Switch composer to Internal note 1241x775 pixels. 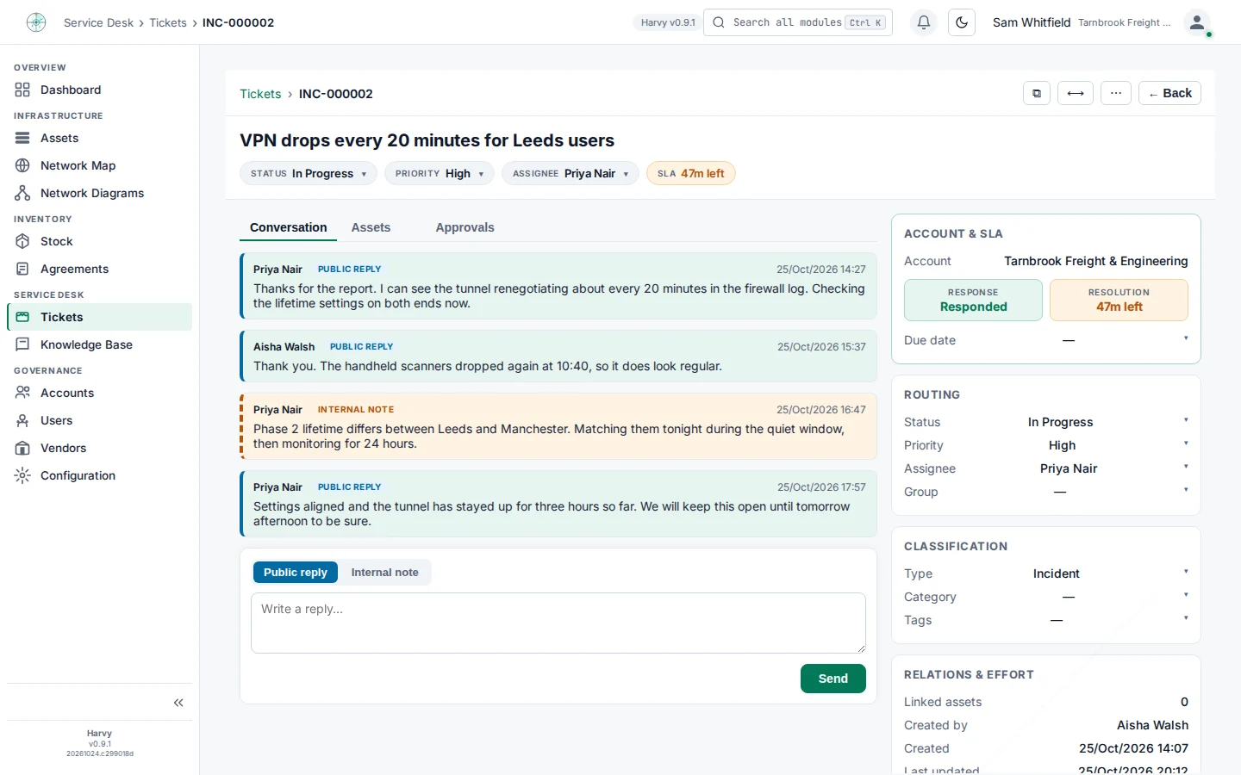(384, 573)
